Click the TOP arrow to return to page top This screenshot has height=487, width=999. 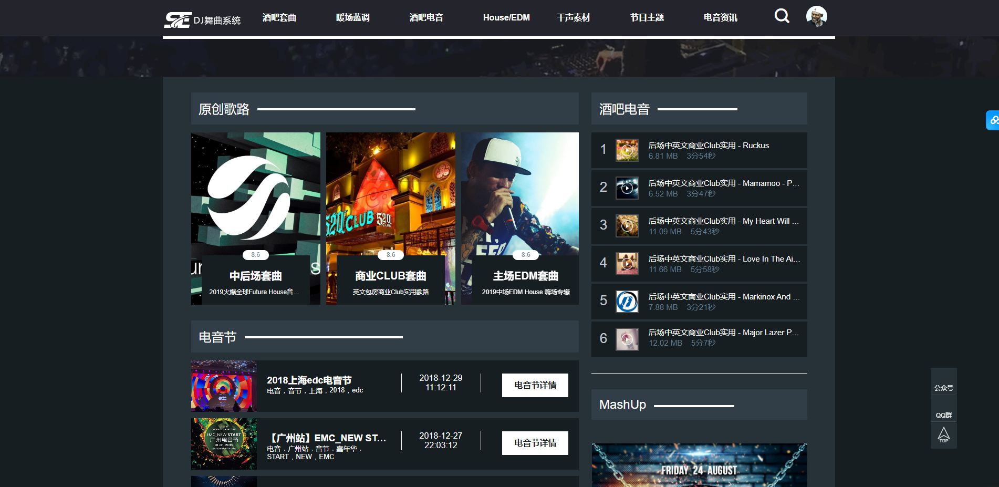[x=944, y=435]
